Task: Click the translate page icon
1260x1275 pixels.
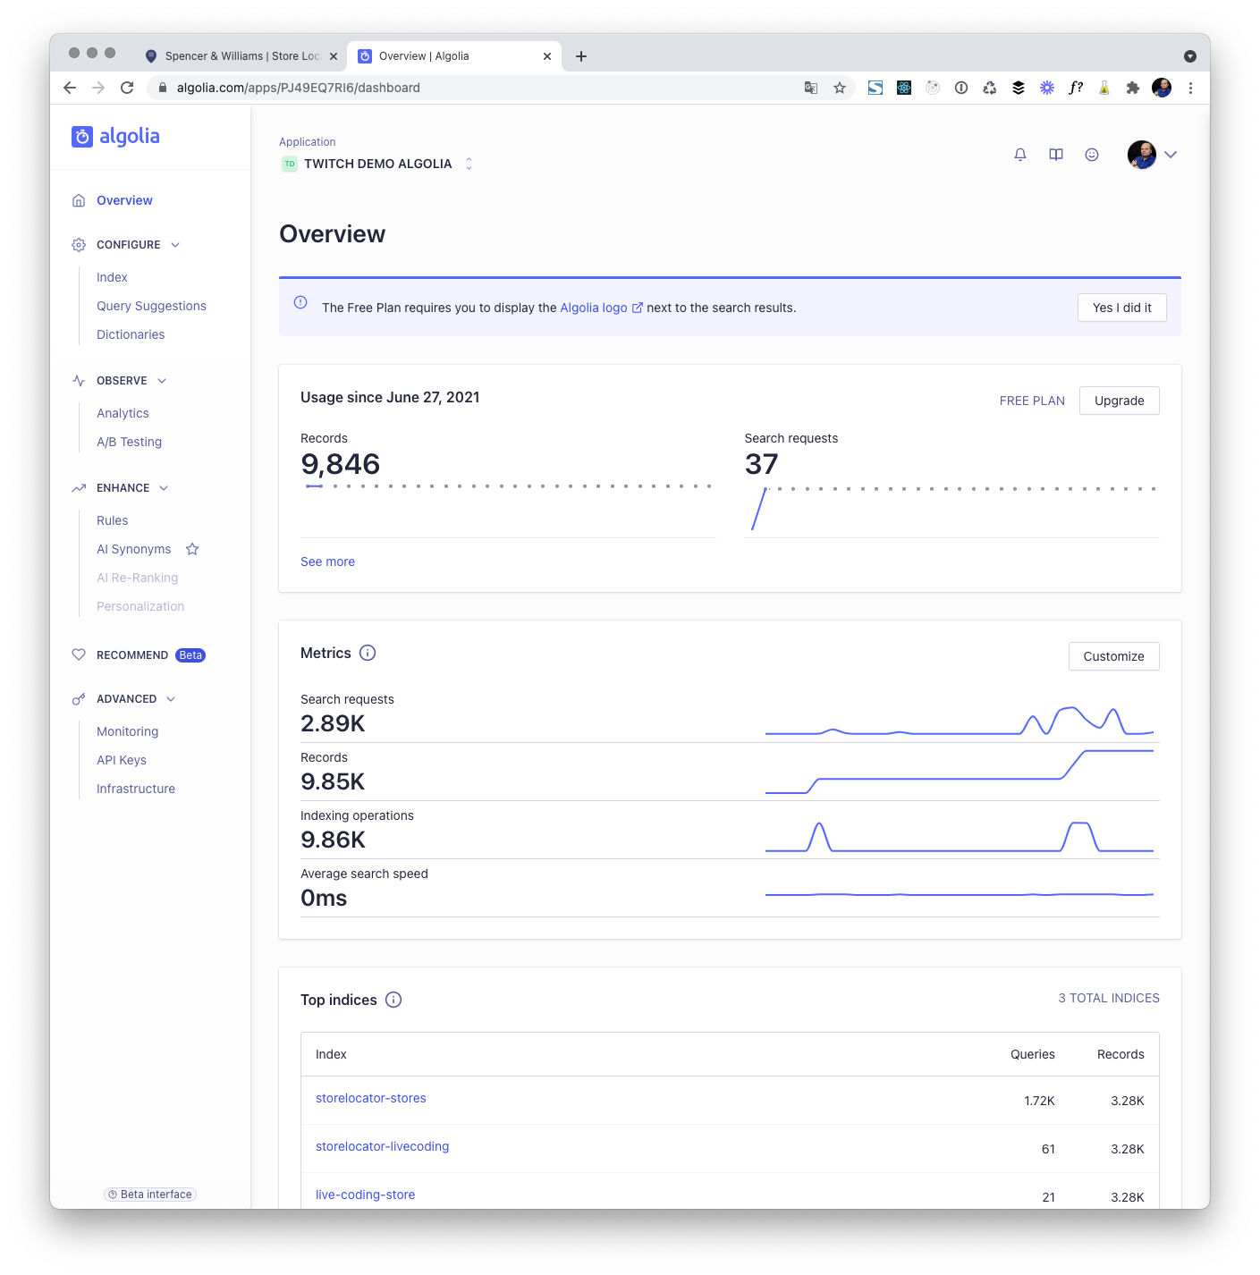Action: pyautogui.click(x=811, y=88)
